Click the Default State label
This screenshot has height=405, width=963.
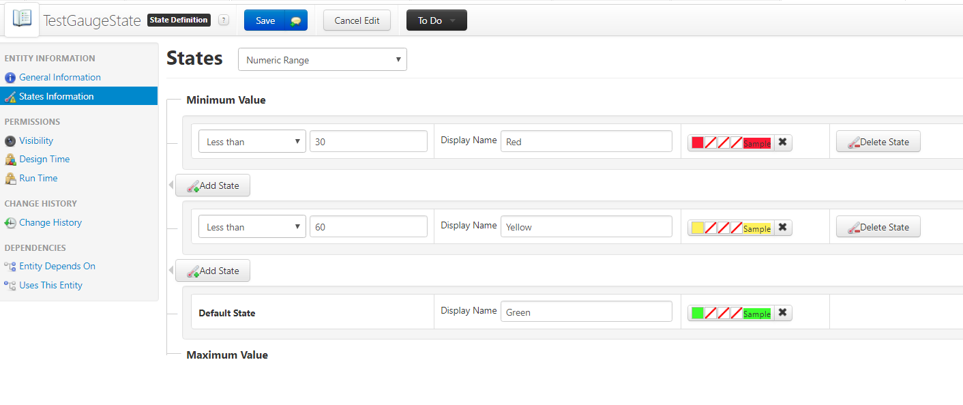click(x=227, y=314)
